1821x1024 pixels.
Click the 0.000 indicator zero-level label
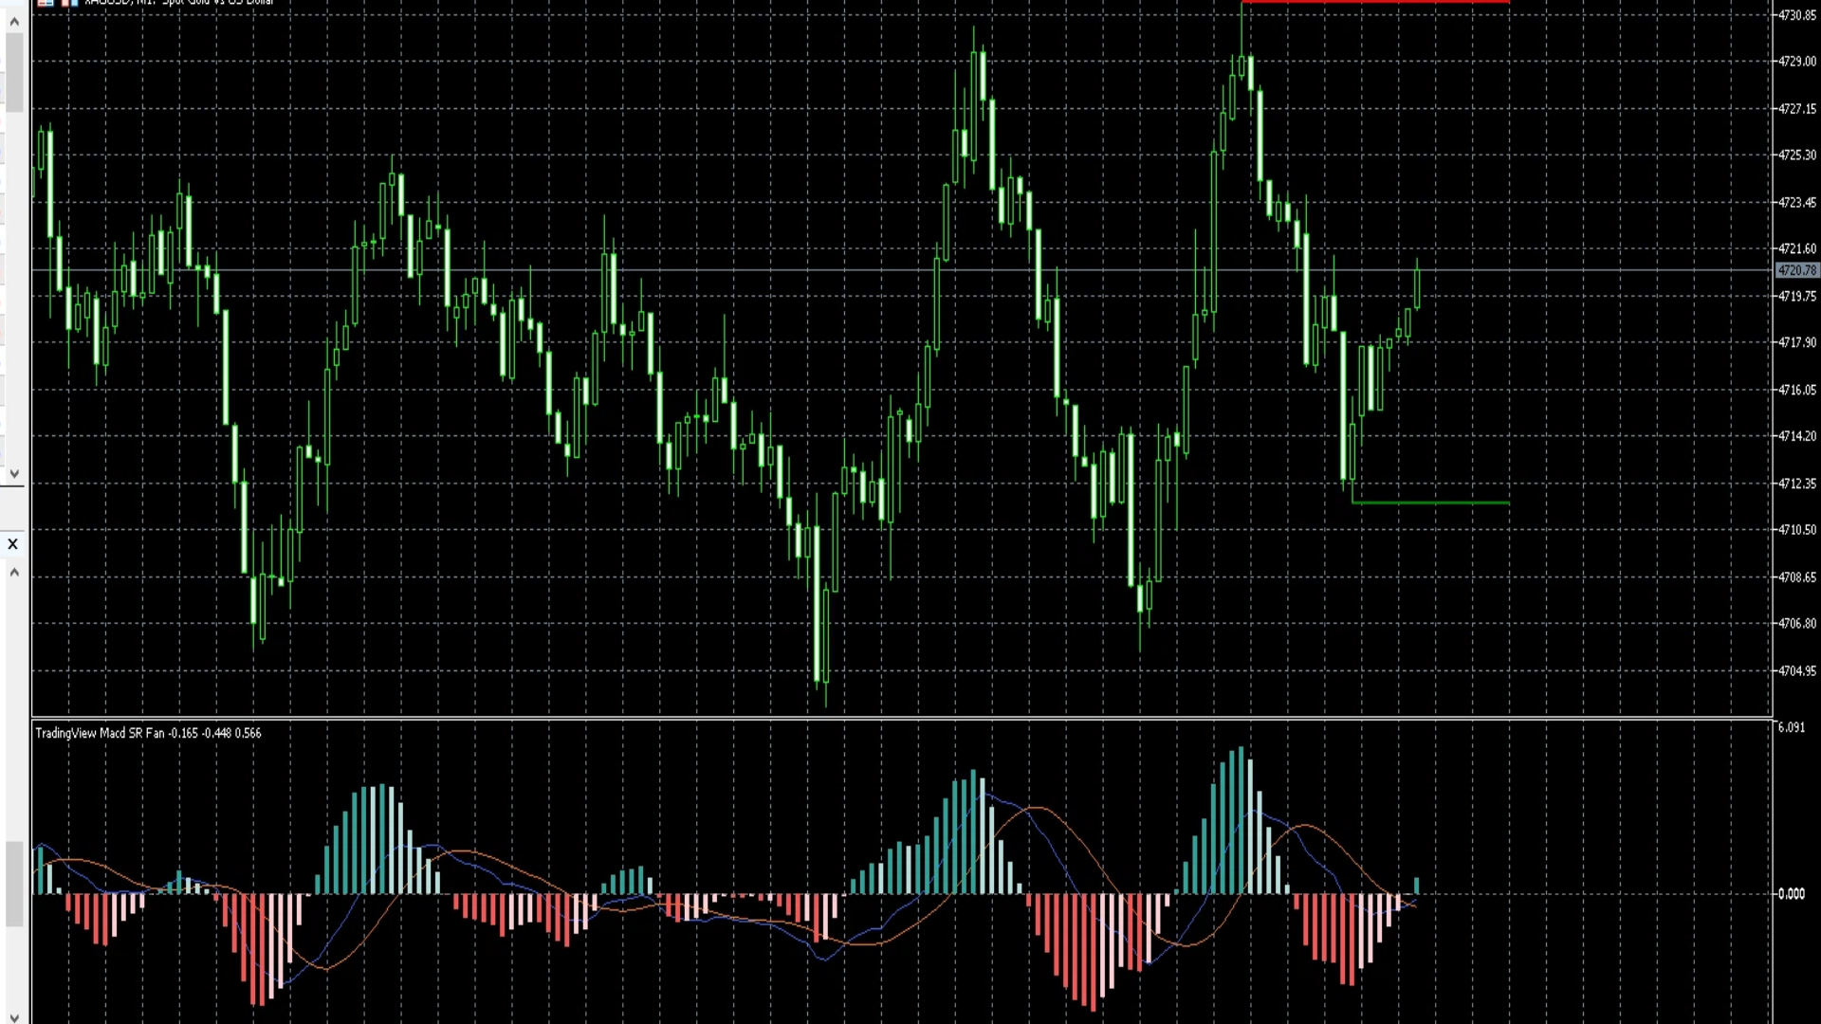[x=1791, y=893]
